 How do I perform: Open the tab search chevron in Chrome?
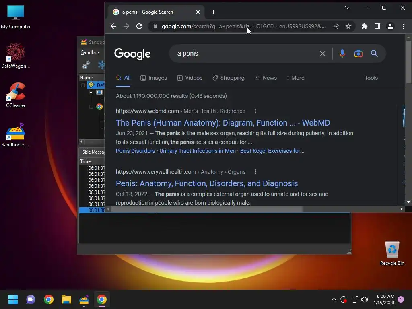pyautogui.click(x=347, y=8)
